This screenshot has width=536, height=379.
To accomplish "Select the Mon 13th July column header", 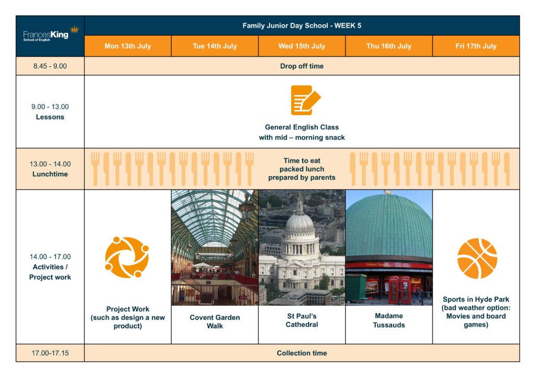I will pos(128,46).
